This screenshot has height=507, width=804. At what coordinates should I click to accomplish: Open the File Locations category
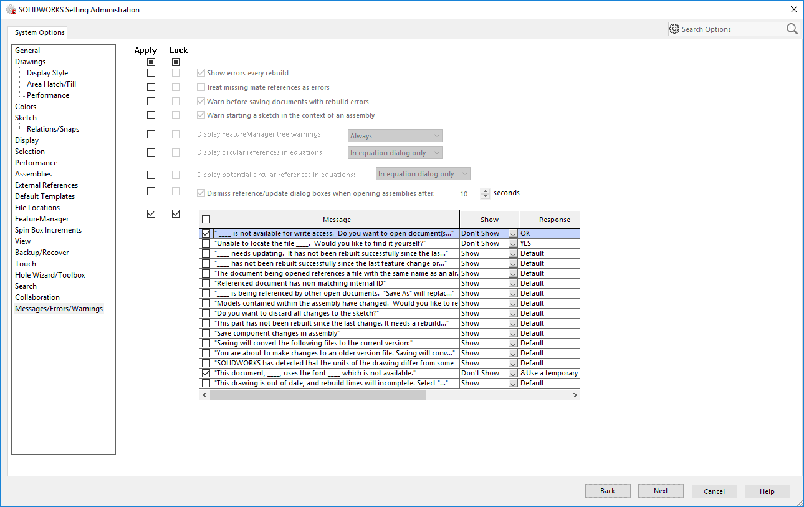(37, 208)
